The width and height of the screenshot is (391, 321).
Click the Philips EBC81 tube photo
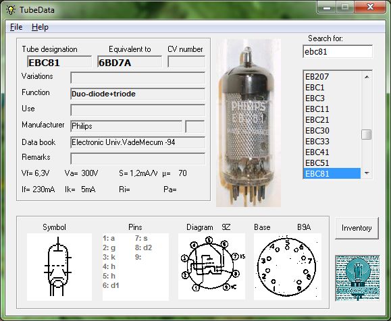coord(249,123)
